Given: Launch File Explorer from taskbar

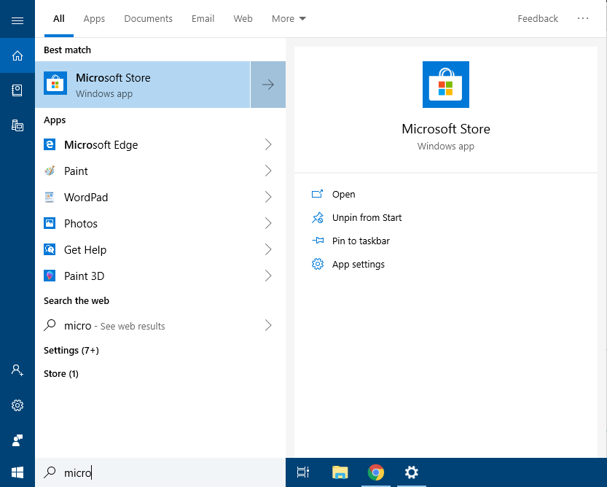Looking at the screenshot, I should [x=340, y=472].
